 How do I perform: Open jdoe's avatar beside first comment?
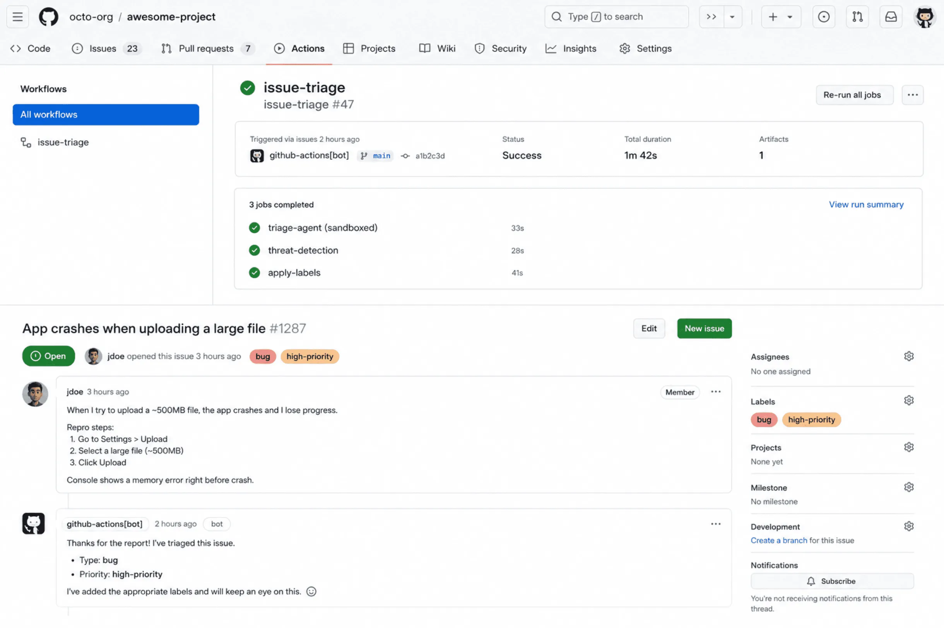[x=35, y=394]
